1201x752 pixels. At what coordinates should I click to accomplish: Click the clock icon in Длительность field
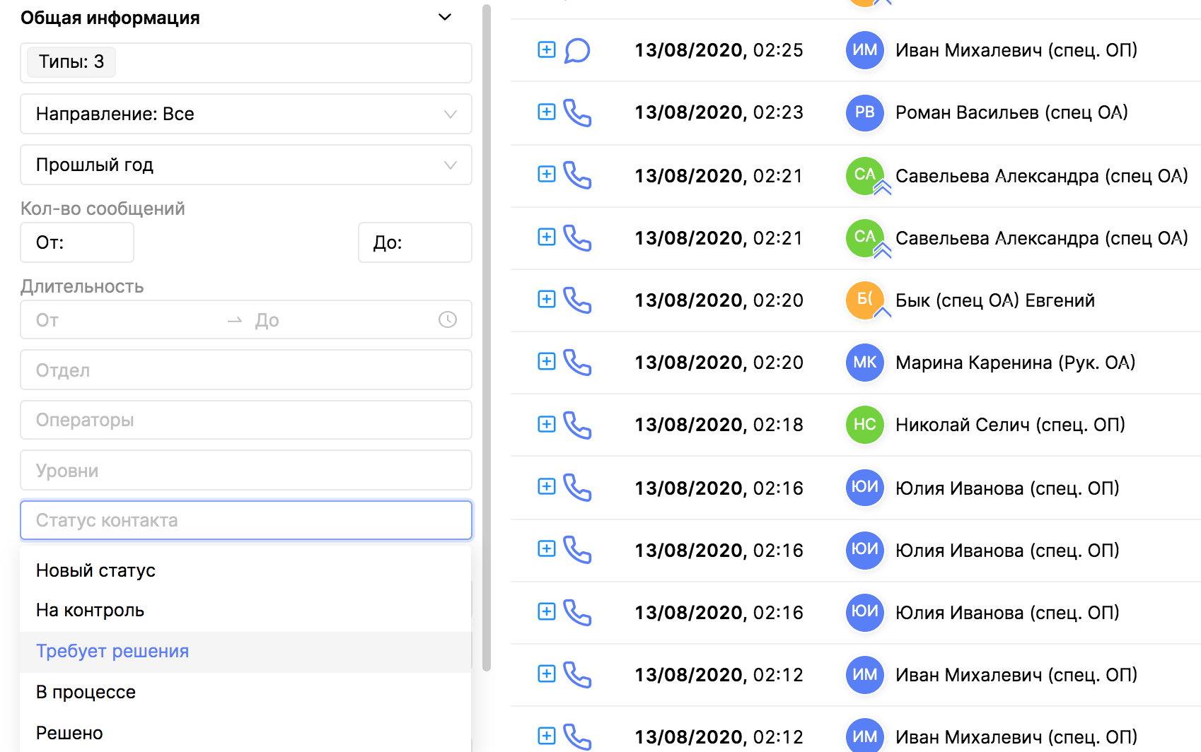point(447,319)
